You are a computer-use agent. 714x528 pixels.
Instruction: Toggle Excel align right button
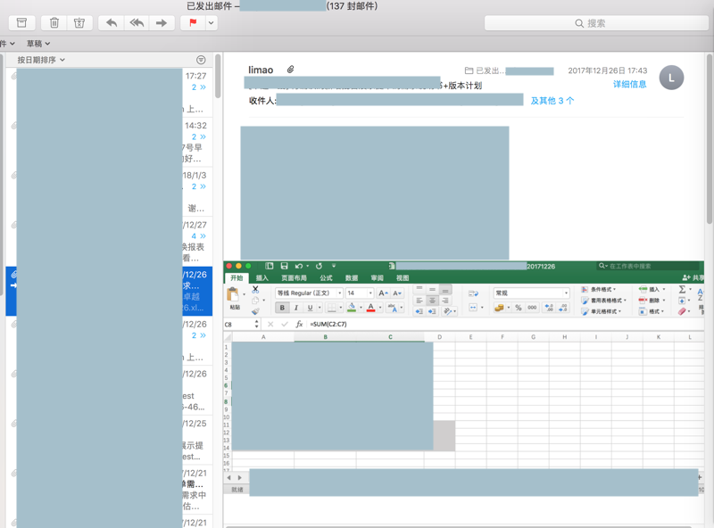(445, 301)
